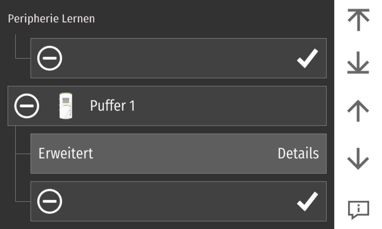382x229 pixels.
Task: Click empty middle of first row under Peripherie Lernen
Action: [x=179, y=58]
